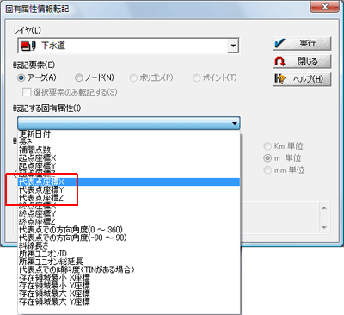Choose 起点座標X from the list
Viewport: 344px width, 315px height.
129,157
